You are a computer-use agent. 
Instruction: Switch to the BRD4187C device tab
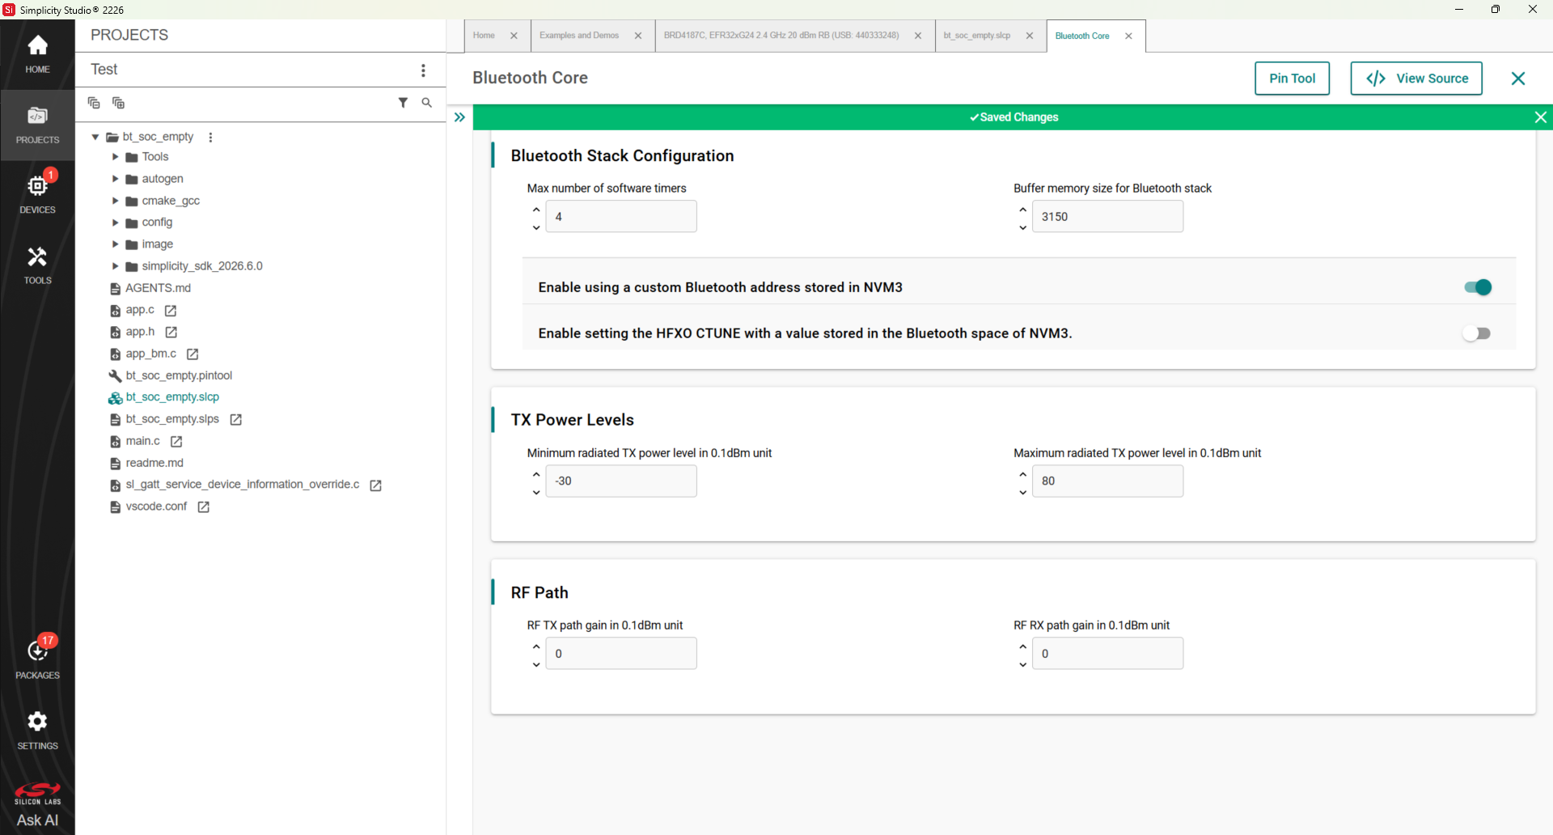pos(781,36)
